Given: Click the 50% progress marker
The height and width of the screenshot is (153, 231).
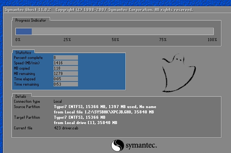Looking at the screenshot, I should coord(115,40).
